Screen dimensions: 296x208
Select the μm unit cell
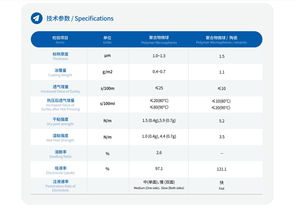108,56
